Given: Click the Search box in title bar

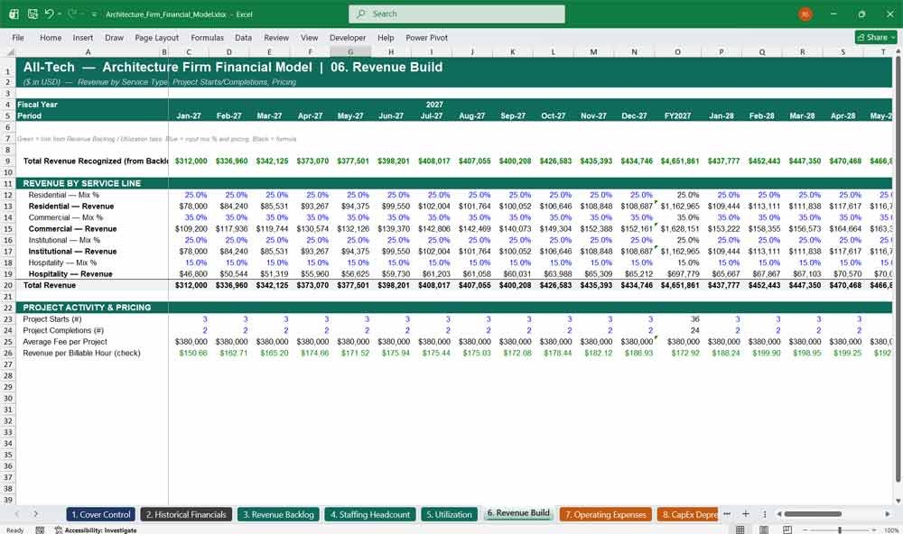Looking at the screenshot, I should pyautogui.click(x=457, y=14).
